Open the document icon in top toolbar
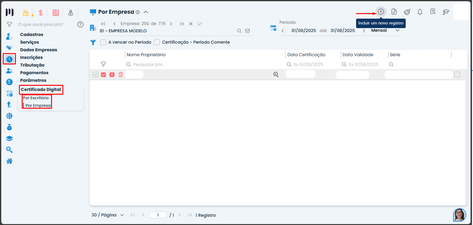The image size is (473, 225). point(394,12)
